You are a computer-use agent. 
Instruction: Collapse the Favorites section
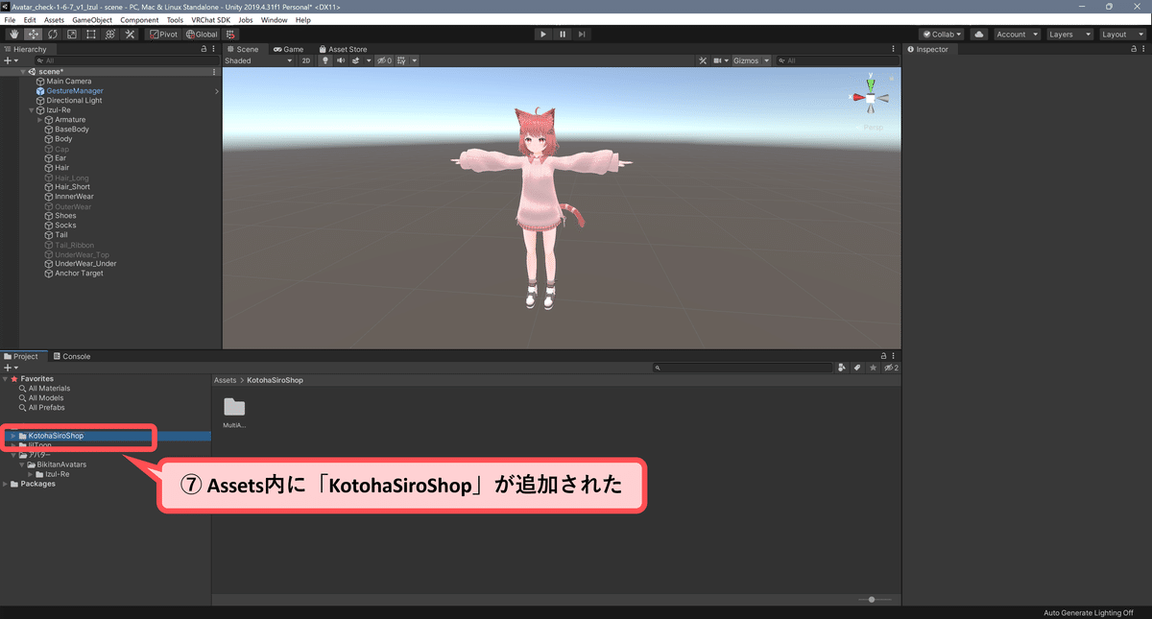5,379
